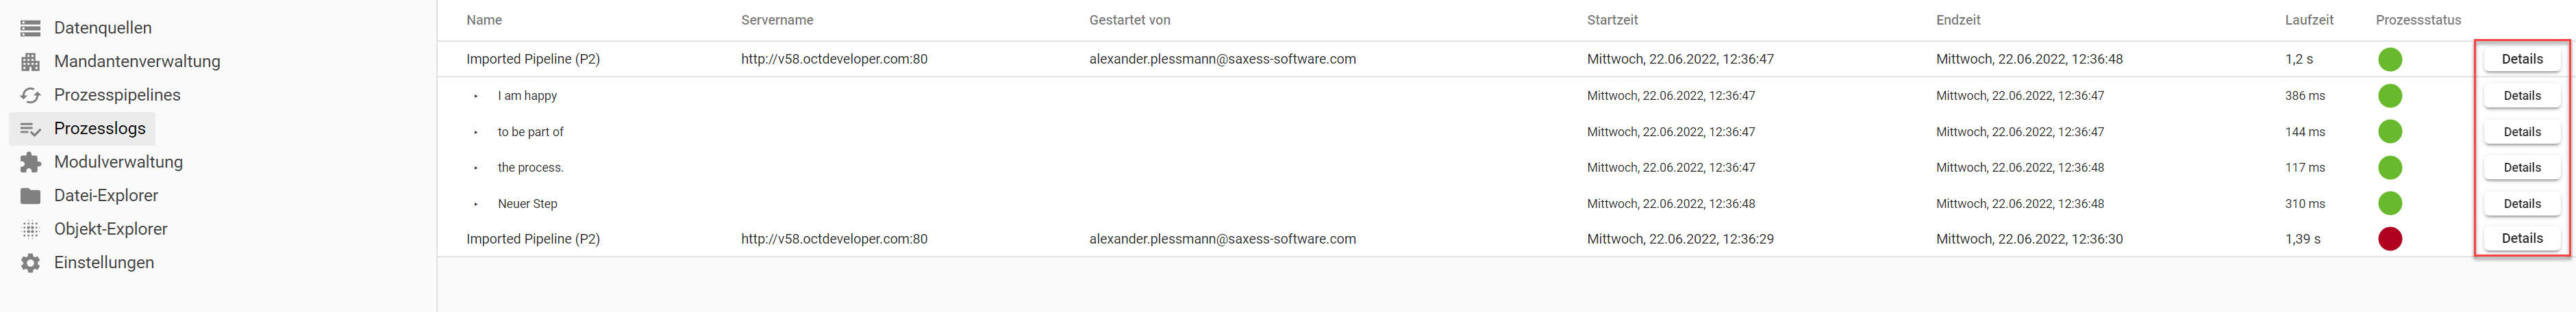Open Details for the successful Imported Pipeline
The image size is (2576, 312).
2521,59
